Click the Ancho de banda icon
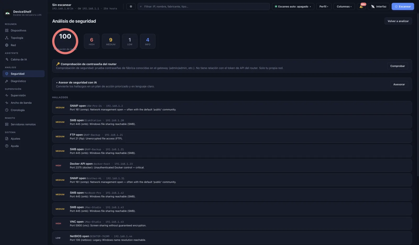The image size is (419, 245). pos(7,103)
